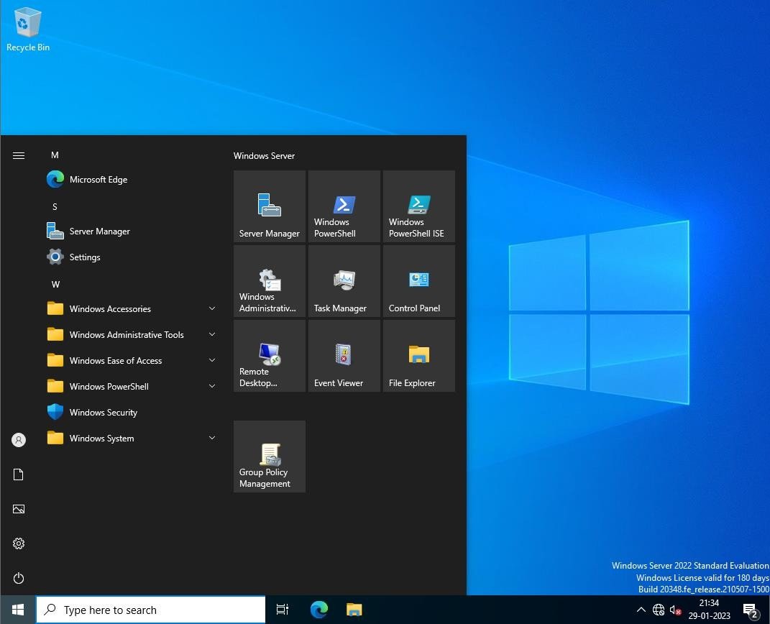Click the letter W group header
Image resolution: width=770 pixels, height=624 pixels.
[x=55, y=284]
